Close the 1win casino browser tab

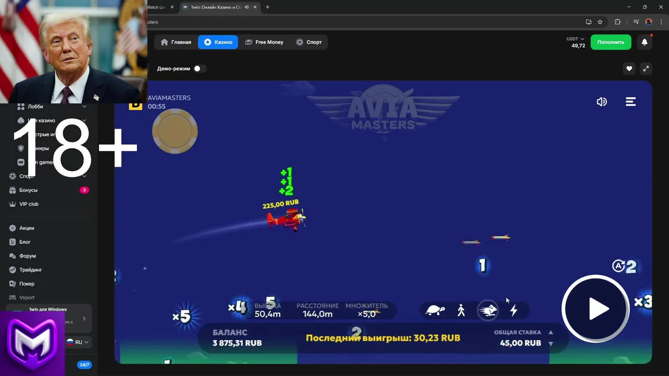tap(255, 7)
